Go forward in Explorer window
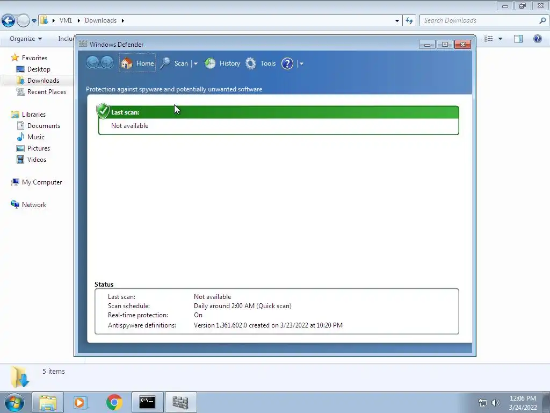Viewport: 550px width, 413px height. point(23,21)
